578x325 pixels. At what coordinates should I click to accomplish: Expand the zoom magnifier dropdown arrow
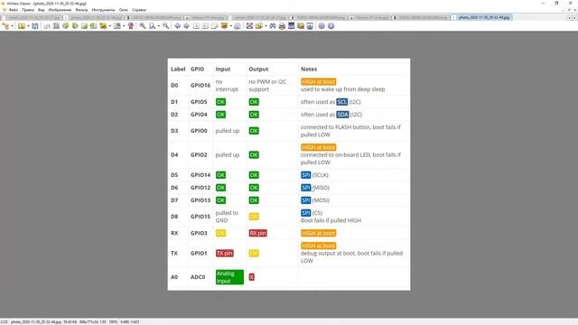pos(159,26)
